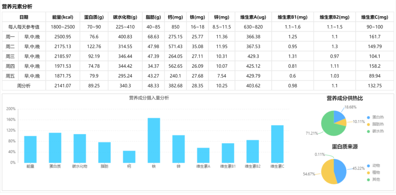
Task: Click the 161.7 vitamin C value
Action: 375,37
